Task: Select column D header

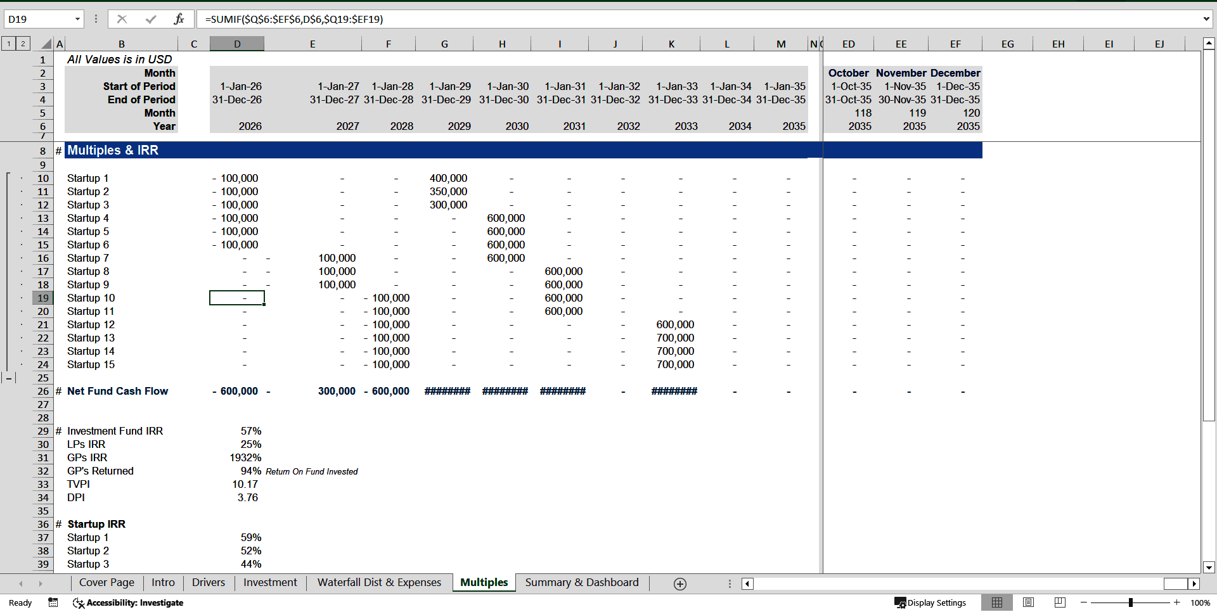Action: [237, 44]
